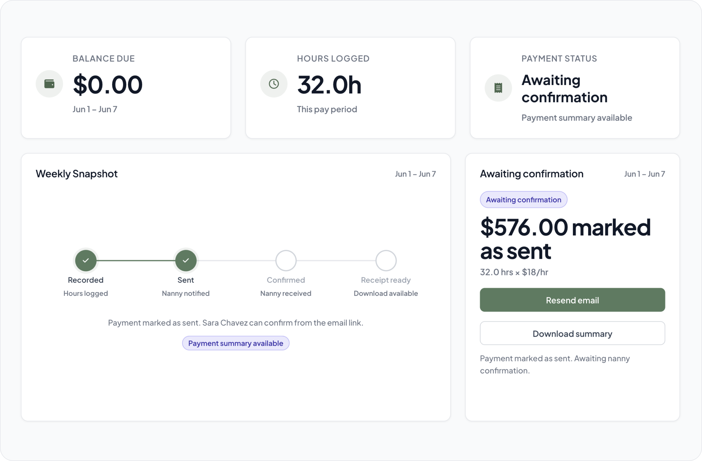702x461 pixels.
Task: Click the Confirmed step label
Action: pos(286,280)
